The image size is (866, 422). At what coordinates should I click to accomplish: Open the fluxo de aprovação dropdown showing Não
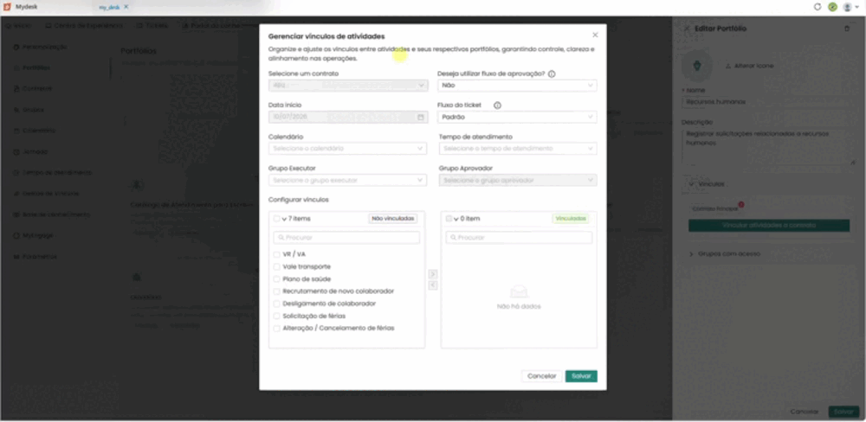pos(518,86)
